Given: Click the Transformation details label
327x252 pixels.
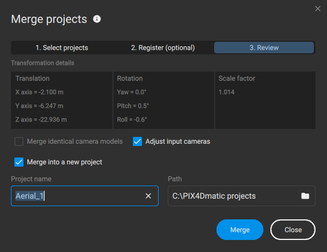Looking at the screenshot, I should (42, 63).
